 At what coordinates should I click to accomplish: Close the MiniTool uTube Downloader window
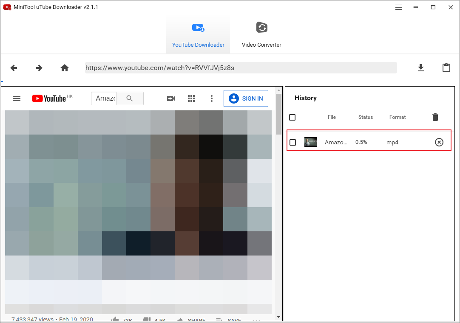pos(451,7)
